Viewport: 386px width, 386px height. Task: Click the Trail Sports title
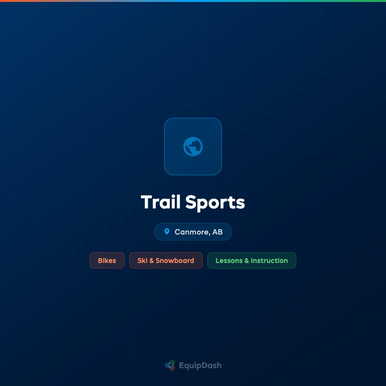[193, 202]
